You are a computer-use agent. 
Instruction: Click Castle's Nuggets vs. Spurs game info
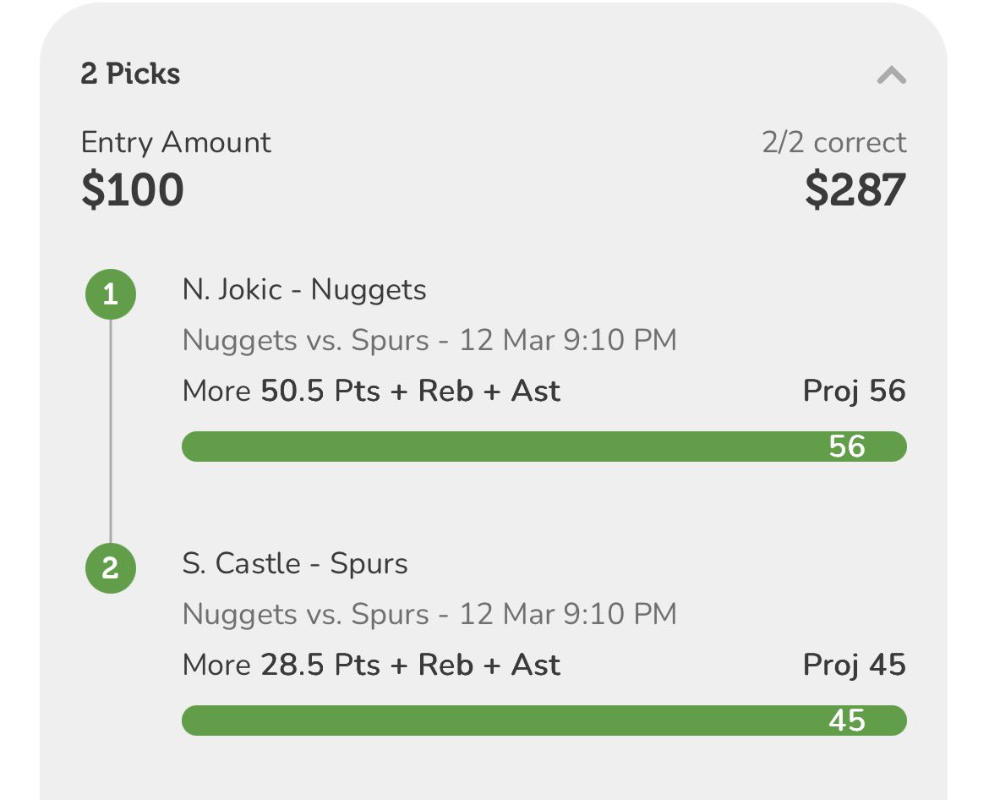pos(429,613)
